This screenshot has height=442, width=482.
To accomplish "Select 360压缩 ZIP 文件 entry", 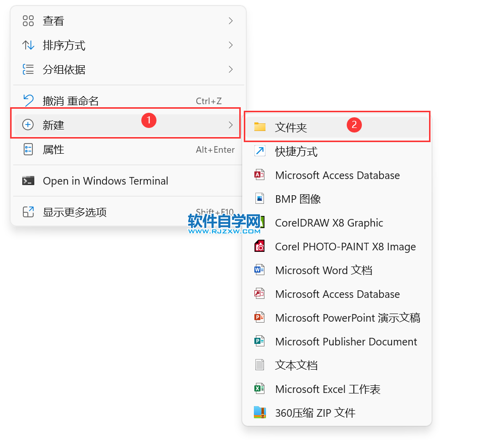I will (x=337, y=413).
